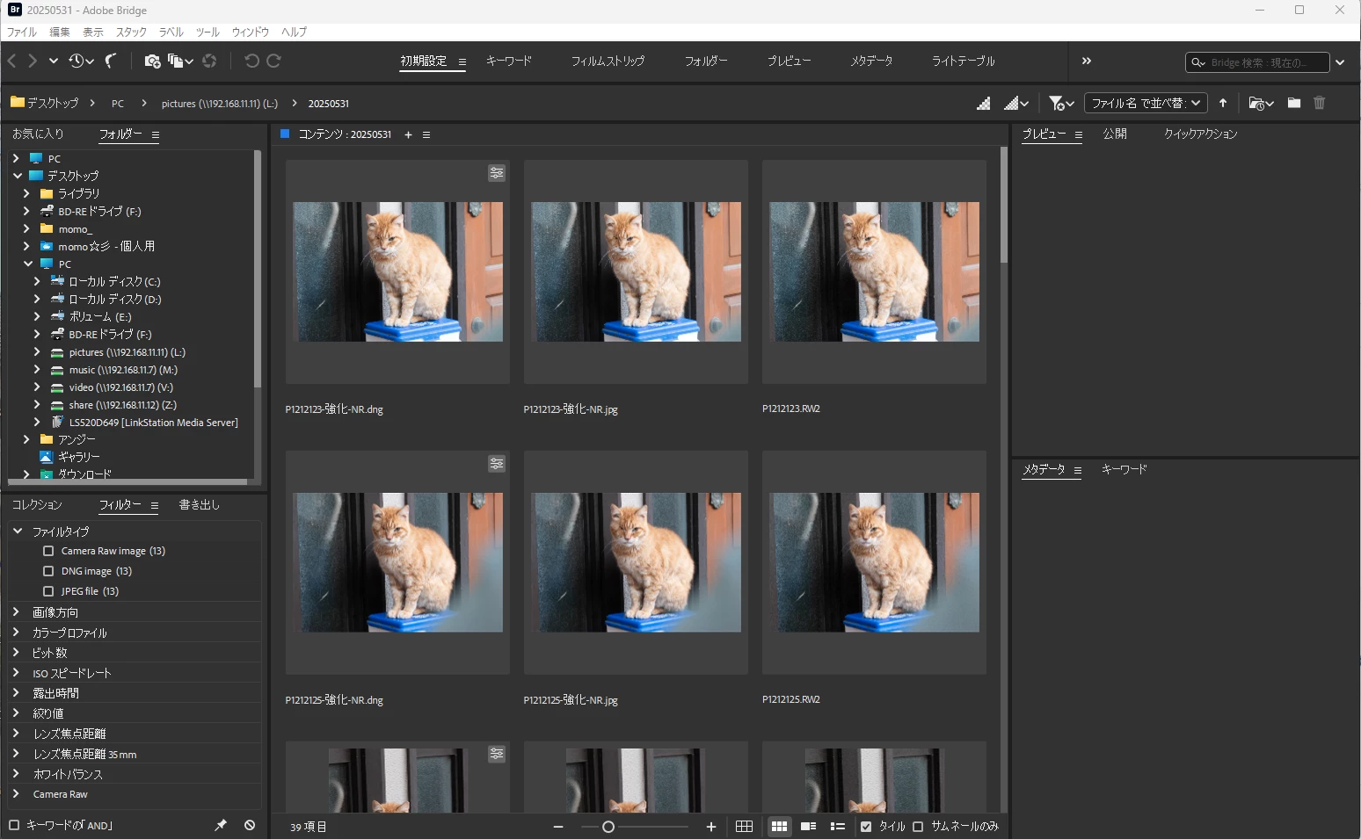1361x839 pixels.
Task: Check the DNG image filter
Action: [48, 571]
